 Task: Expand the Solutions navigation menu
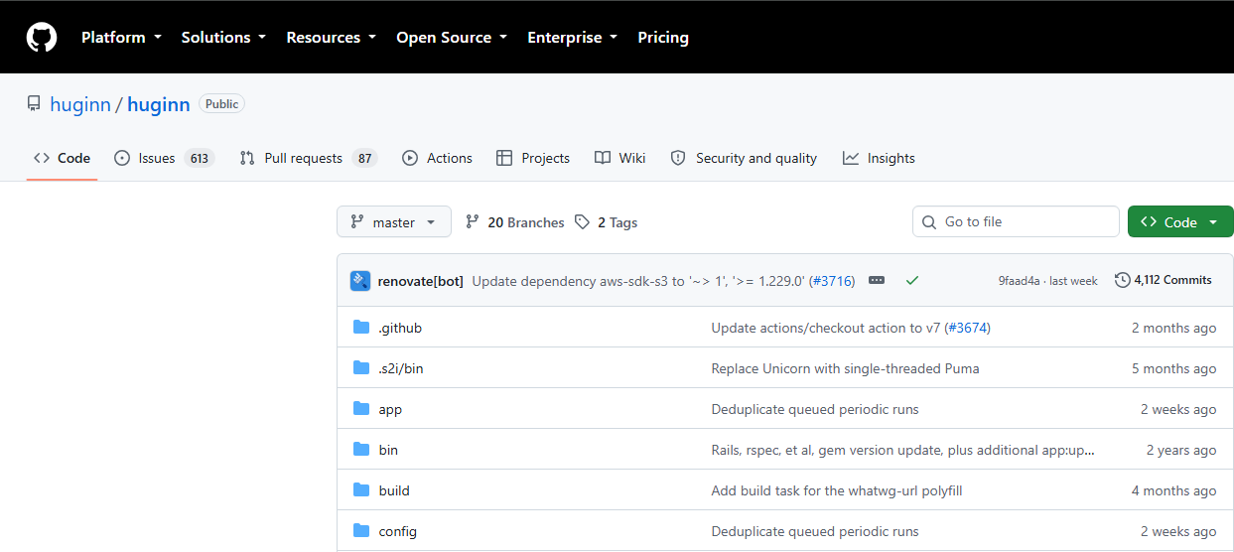pyautogui.click(x=223, y=38)
